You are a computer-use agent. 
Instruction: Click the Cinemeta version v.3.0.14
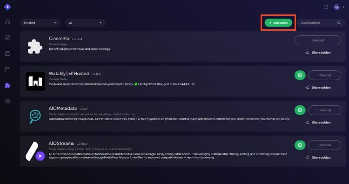click(x=77, y=39)
